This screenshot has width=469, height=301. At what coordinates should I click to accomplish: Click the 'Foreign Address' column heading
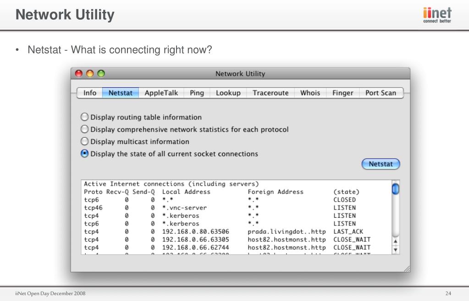pyautogui.click(x=276, y=192)
